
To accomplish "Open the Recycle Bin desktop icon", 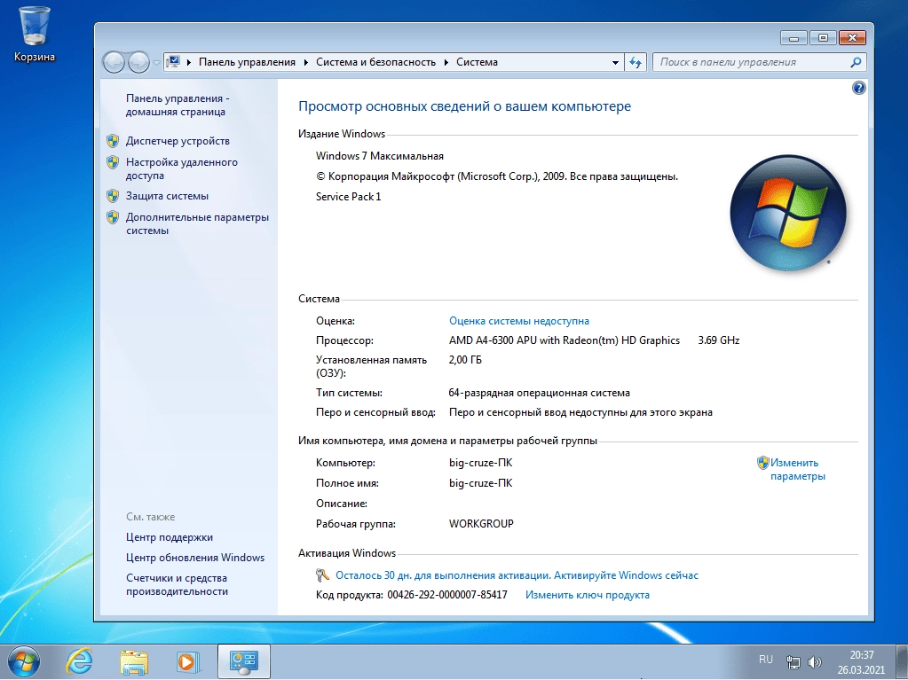I will (x=34, y=33).
